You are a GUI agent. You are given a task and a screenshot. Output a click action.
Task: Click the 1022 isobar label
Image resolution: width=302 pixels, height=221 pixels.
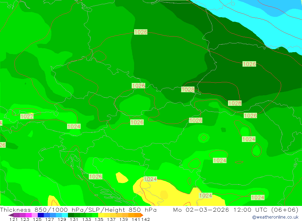click(27, 116)
